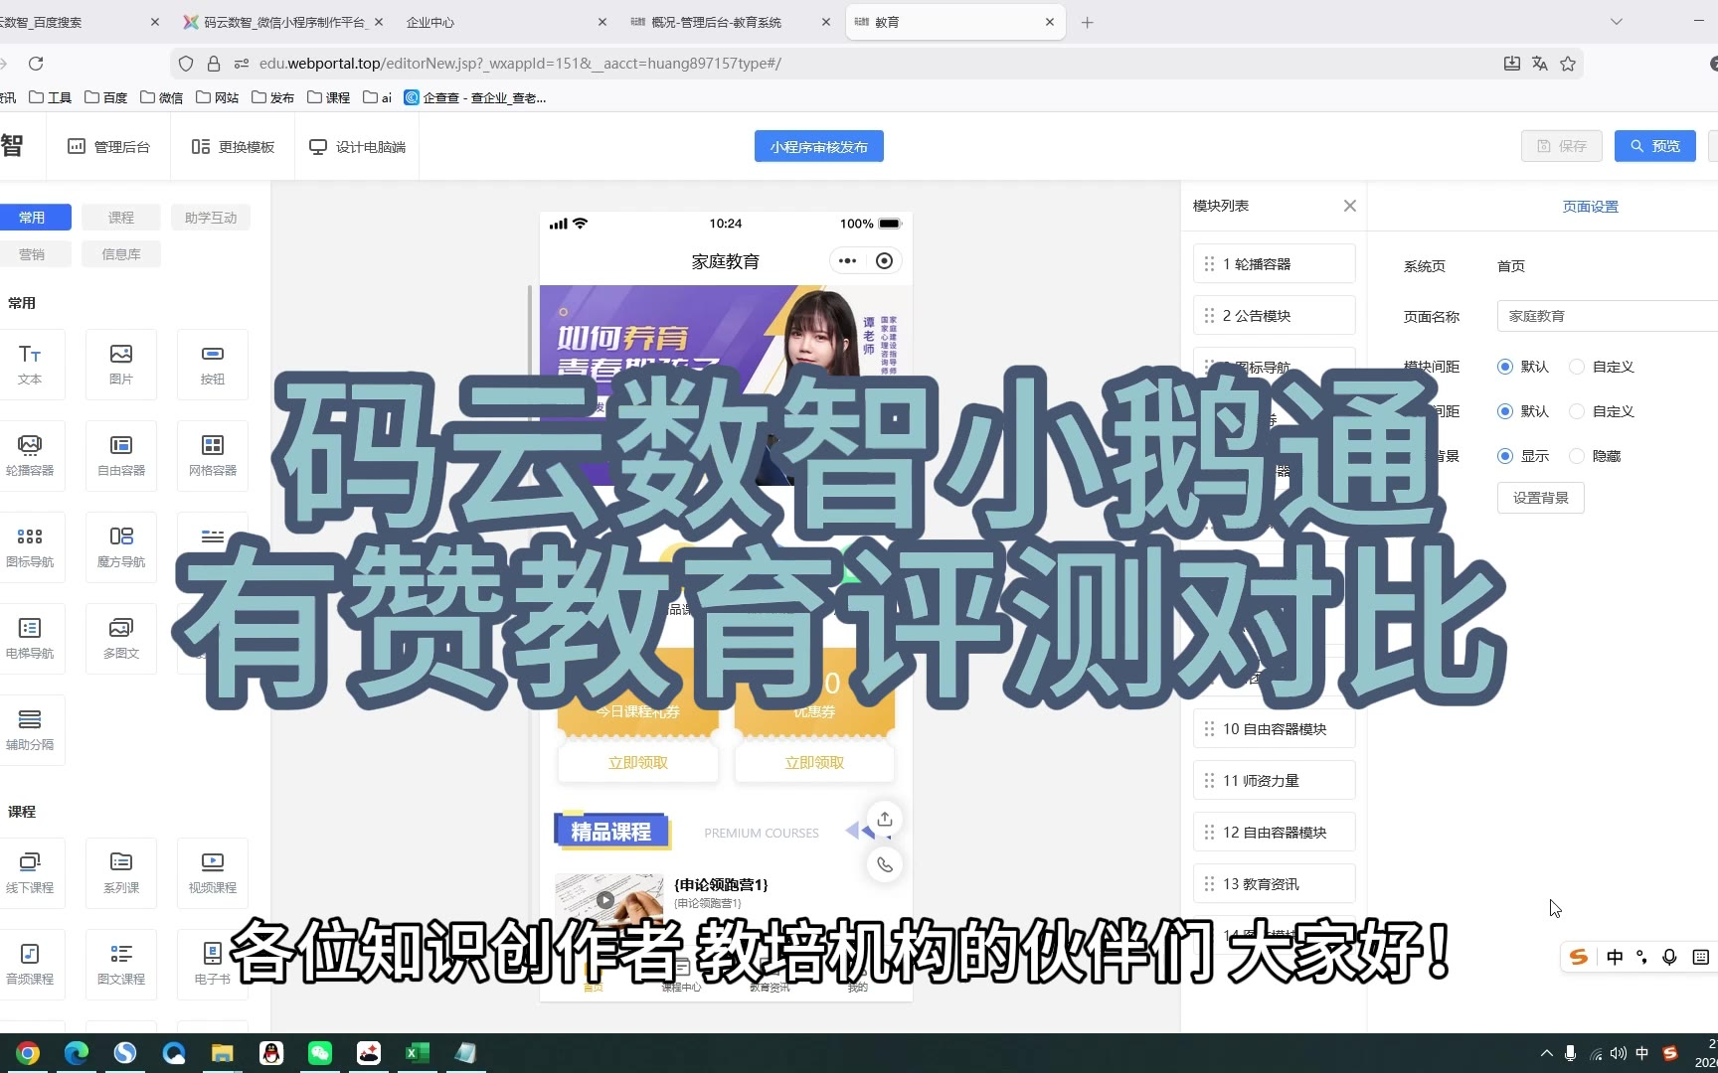Expand Windows system tray hidden icons
The height and width of the screenshot is (1073, 1718).
1546,1053
